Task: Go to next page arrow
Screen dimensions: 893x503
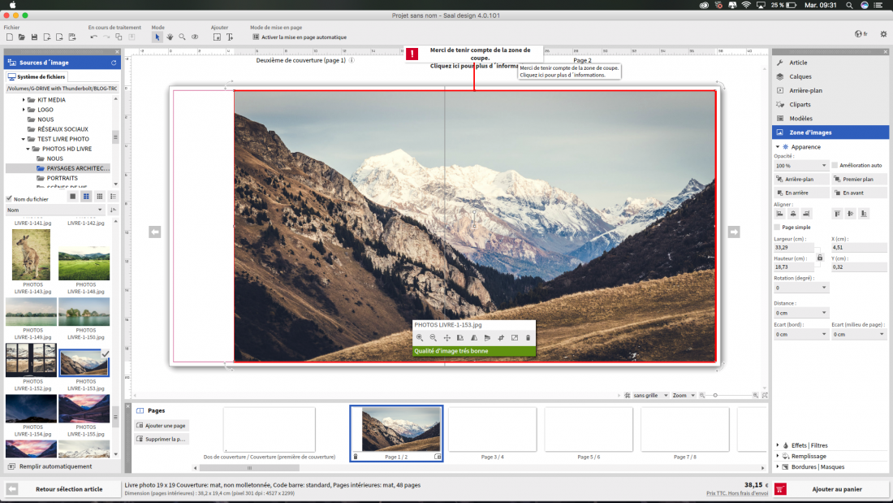Action: click(x=734, y=232)
